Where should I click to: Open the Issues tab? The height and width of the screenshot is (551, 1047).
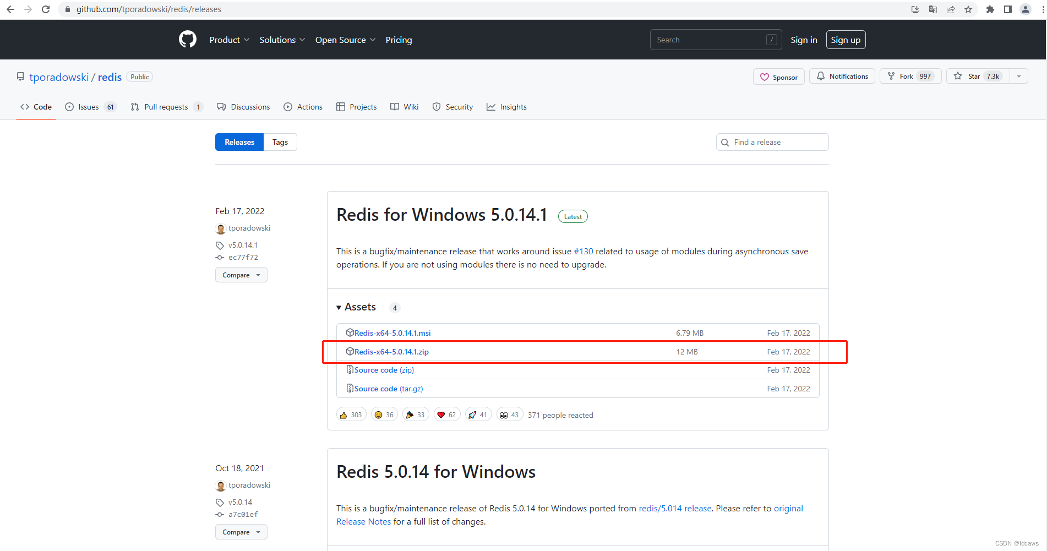(x=90, y=107)
